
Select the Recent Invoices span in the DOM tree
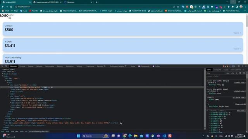tap(34, 100)
